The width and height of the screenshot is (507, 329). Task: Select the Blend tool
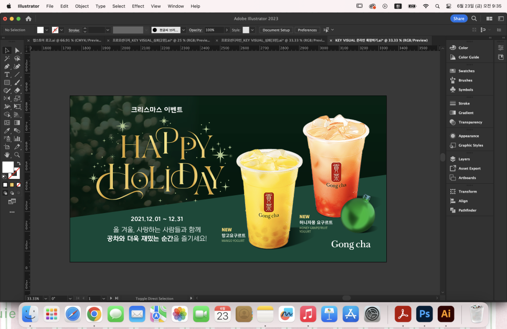click(x=17, y=131)
